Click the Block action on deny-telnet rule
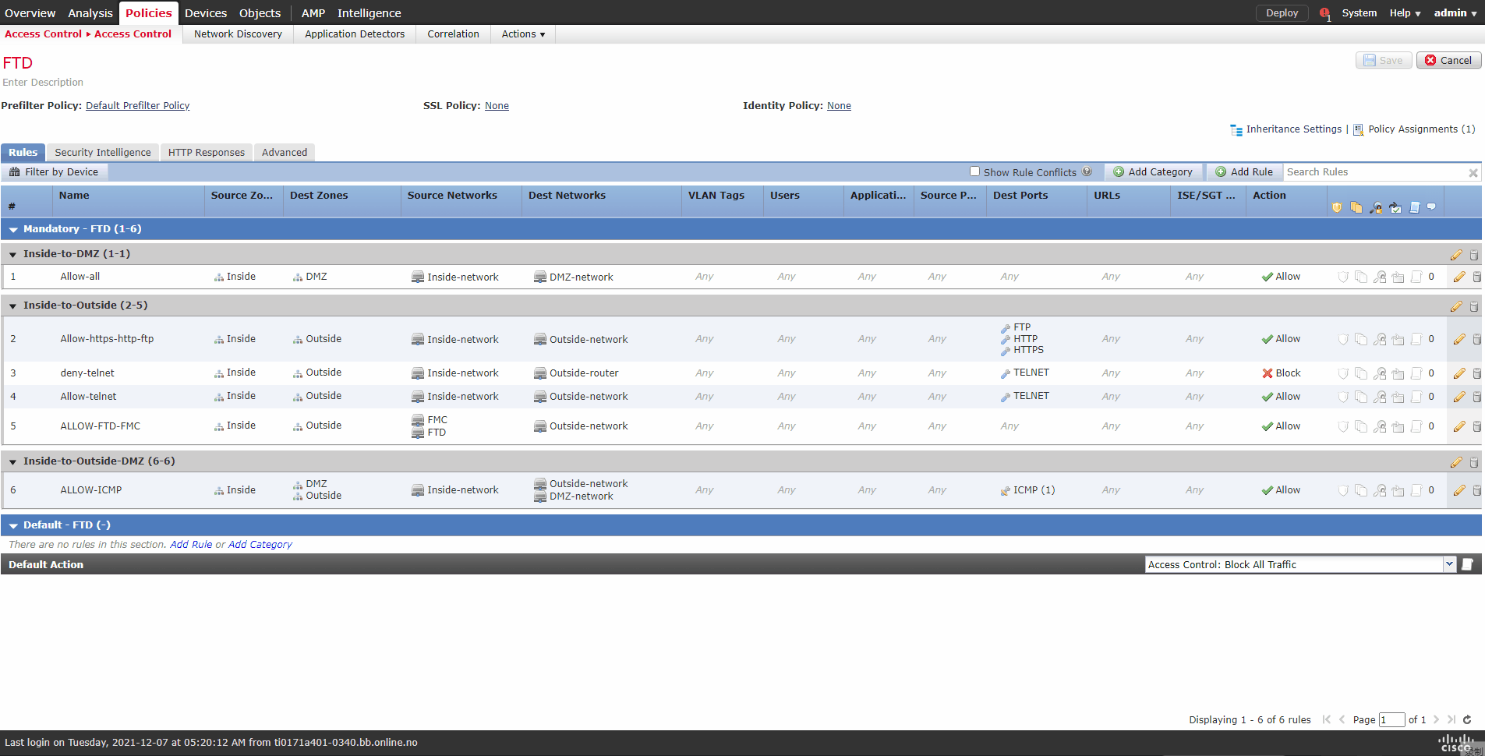Image resolution: width=1485 pixels, height=756 pixels. (1282, 373)
